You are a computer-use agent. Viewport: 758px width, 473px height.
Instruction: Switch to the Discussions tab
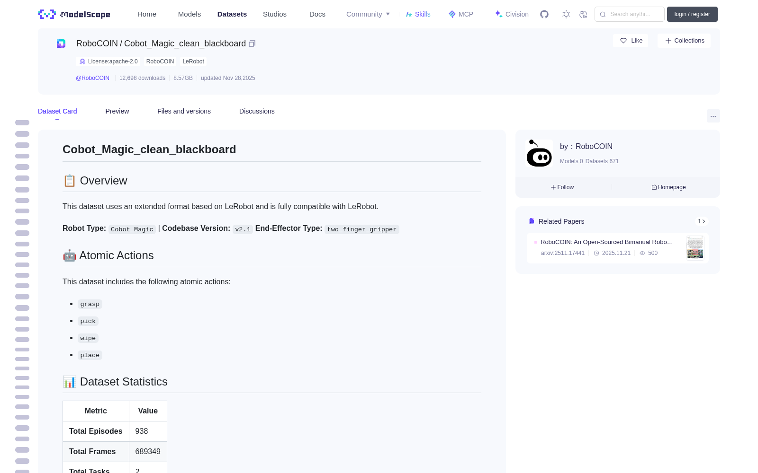[x=257, y=111]
